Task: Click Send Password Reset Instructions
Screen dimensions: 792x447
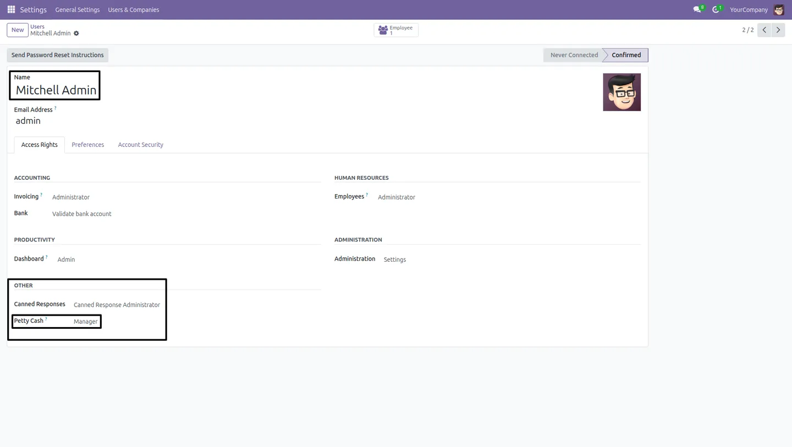Action: 57,55
